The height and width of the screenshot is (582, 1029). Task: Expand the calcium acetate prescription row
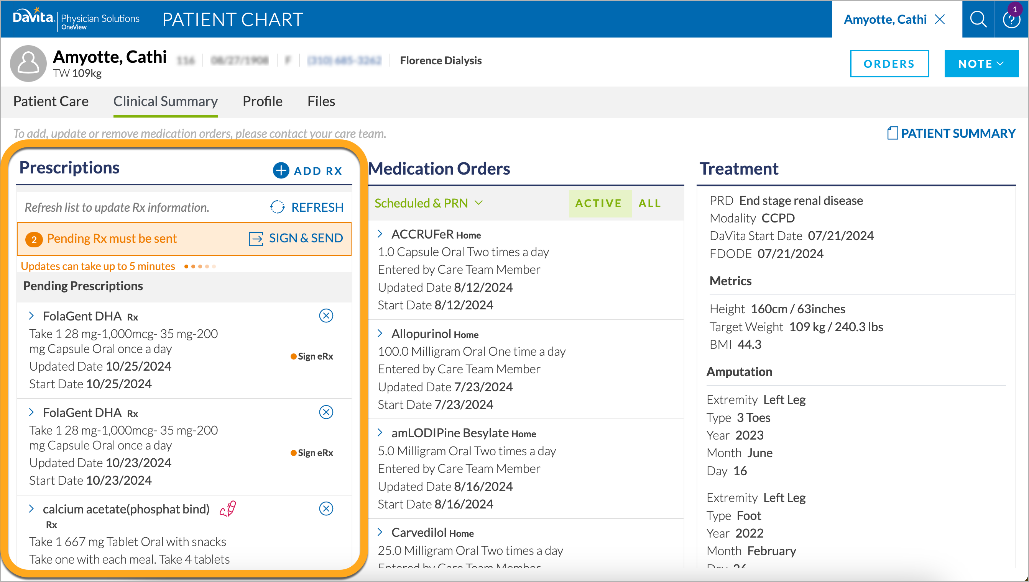coord(31,508)
